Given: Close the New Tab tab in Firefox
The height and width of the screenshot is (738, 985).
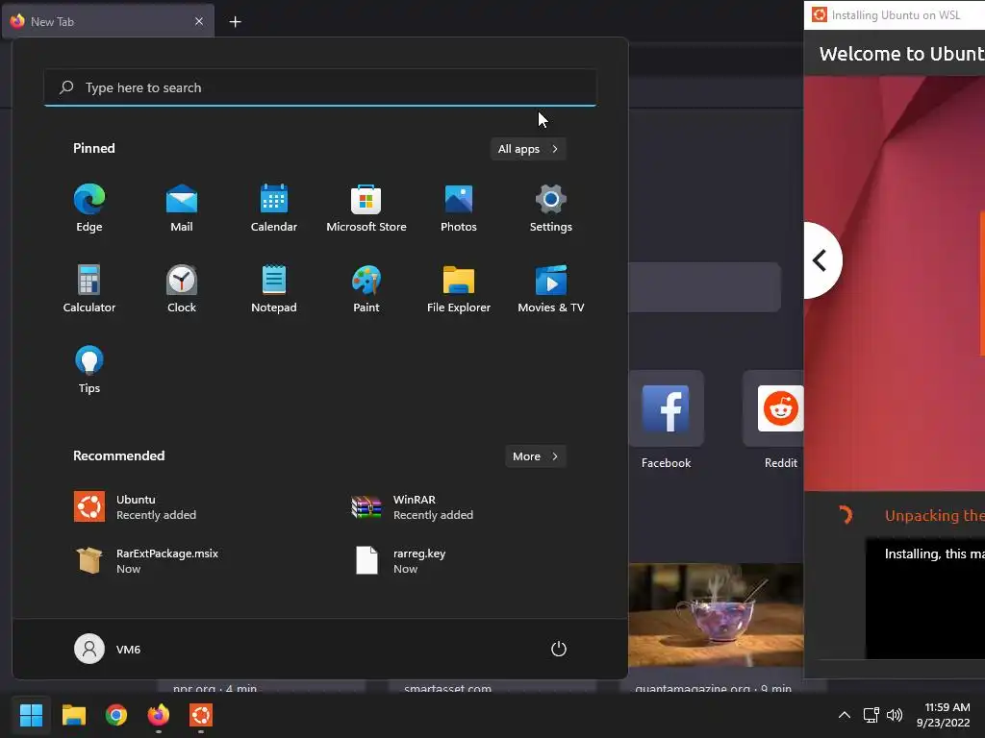Looking at the screenshot, I should pyautogui.click(x=198, y=21).
